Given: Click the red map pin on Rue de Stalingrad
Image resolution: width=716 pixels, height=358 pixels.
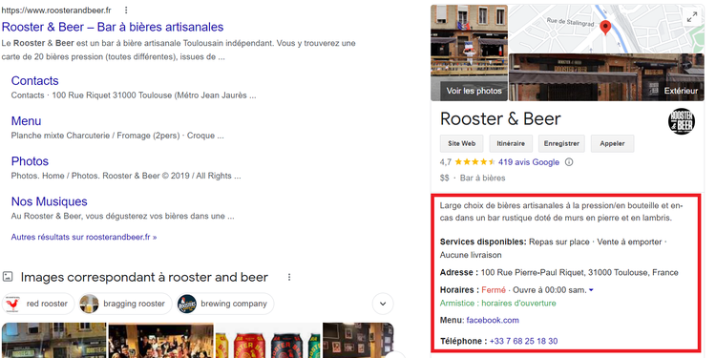Looking at the screenshot, I should click(605, 28).
